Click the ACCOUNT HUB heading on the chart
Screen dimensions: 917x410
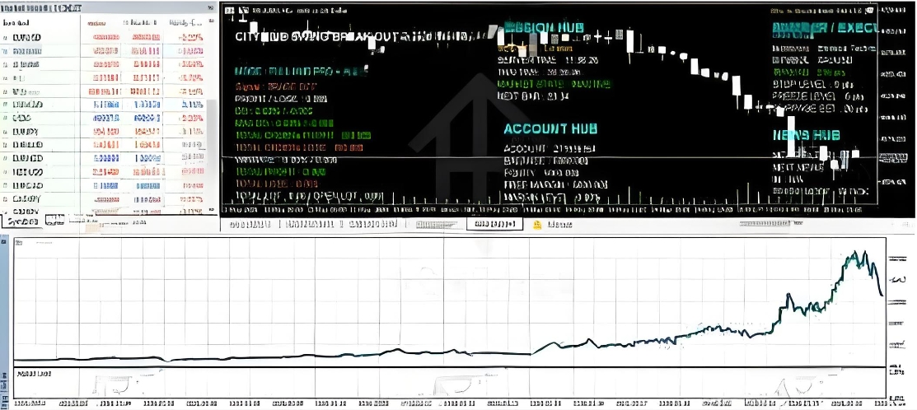click(550, 128)
